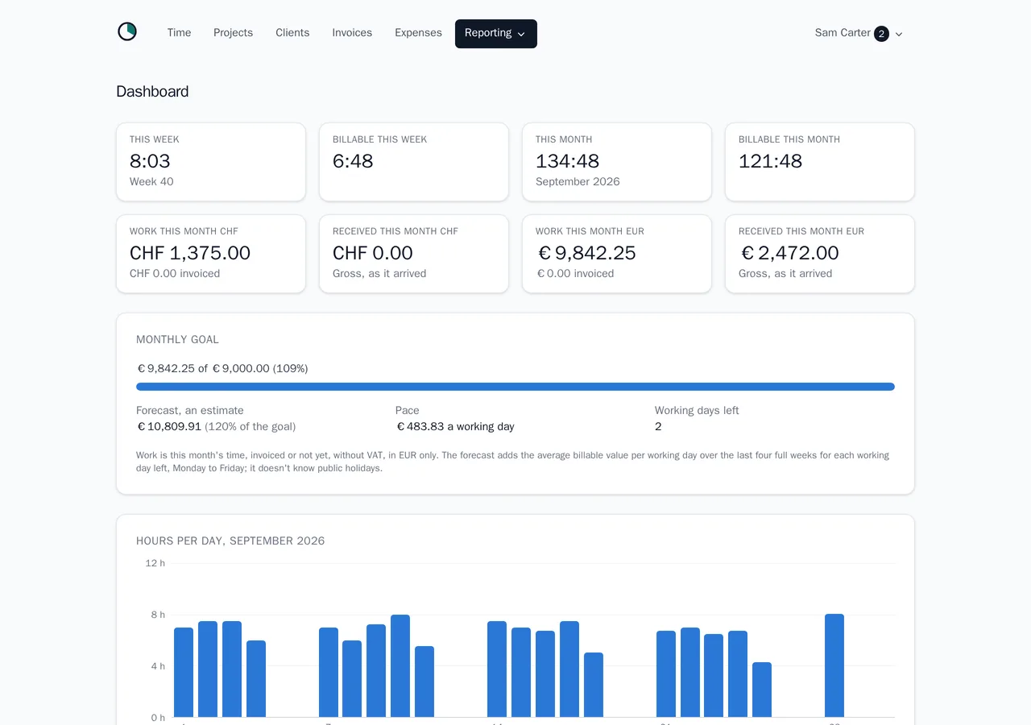
Task: Click the last bar in the hours chart
Action: tap(834, 665)
